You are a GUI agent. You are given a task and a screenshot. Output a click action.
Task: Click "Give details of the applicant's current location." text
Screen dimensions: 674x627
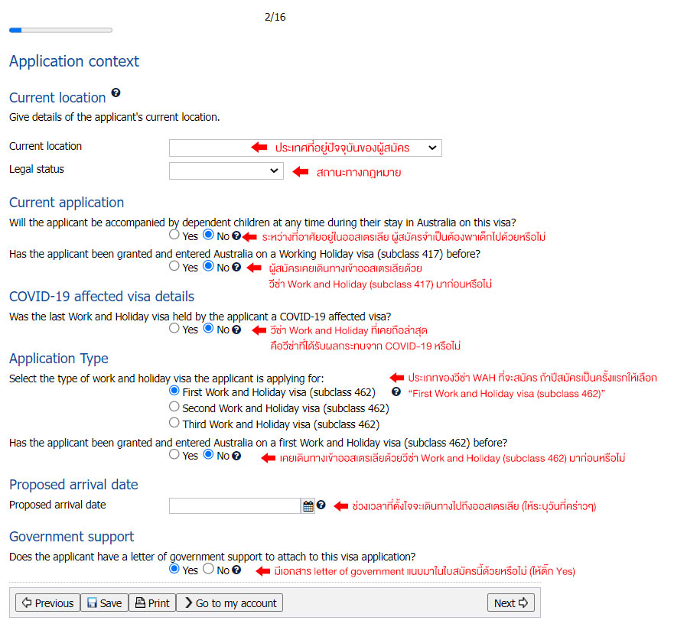coord(114,117)
